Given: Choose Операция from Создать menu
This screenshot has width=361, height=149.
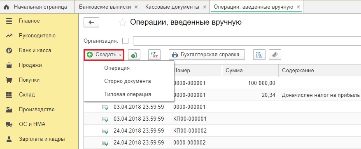Looking at the screenshot, I should (128, 68).
